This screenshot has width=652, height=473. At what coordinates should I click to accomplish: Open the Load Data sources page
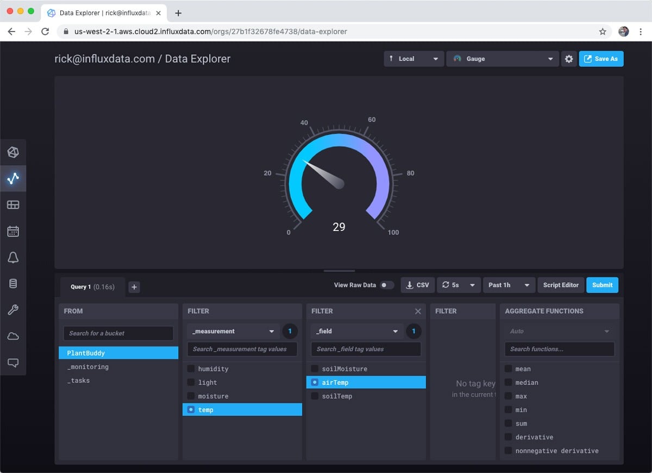point(14,152)
